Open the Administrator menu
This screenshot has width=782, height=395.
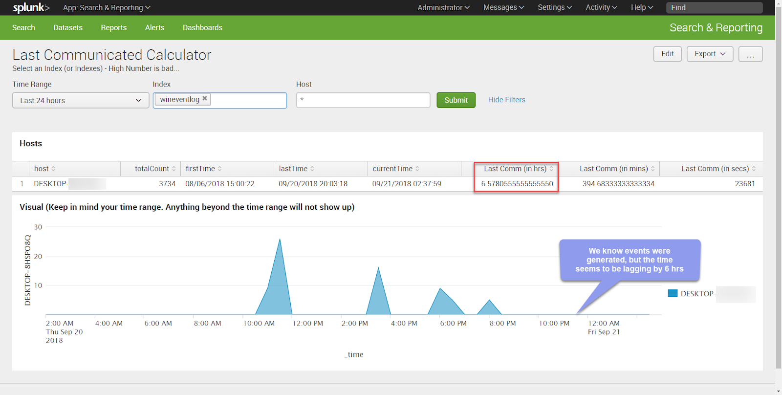coord(443,8)
